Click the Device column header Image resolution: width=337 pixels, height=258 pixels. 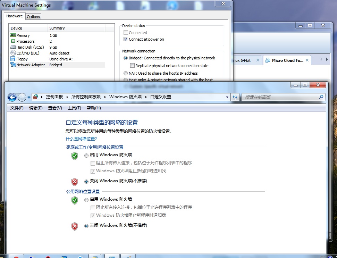point(28,28)
